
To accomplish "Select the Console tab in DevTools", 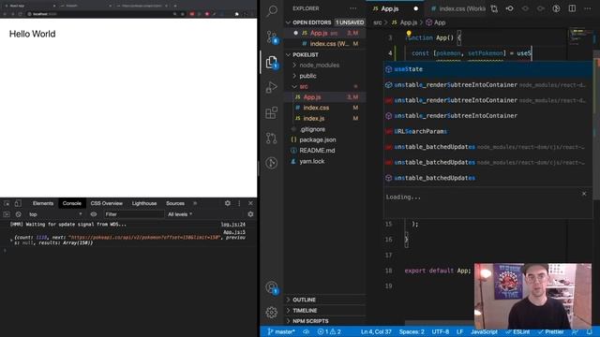I will point(71,203).
